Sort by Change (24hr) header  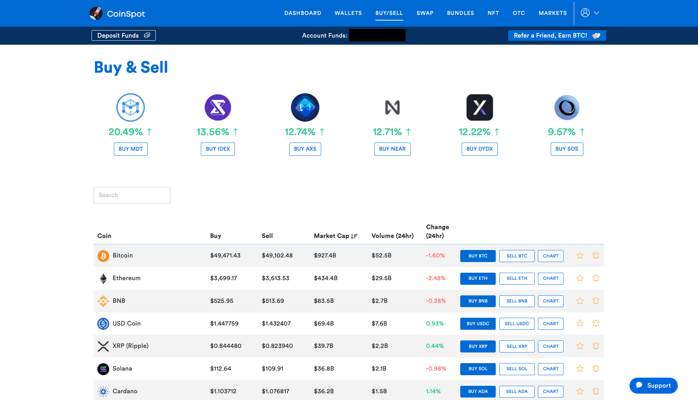click(x=438, y=231)
